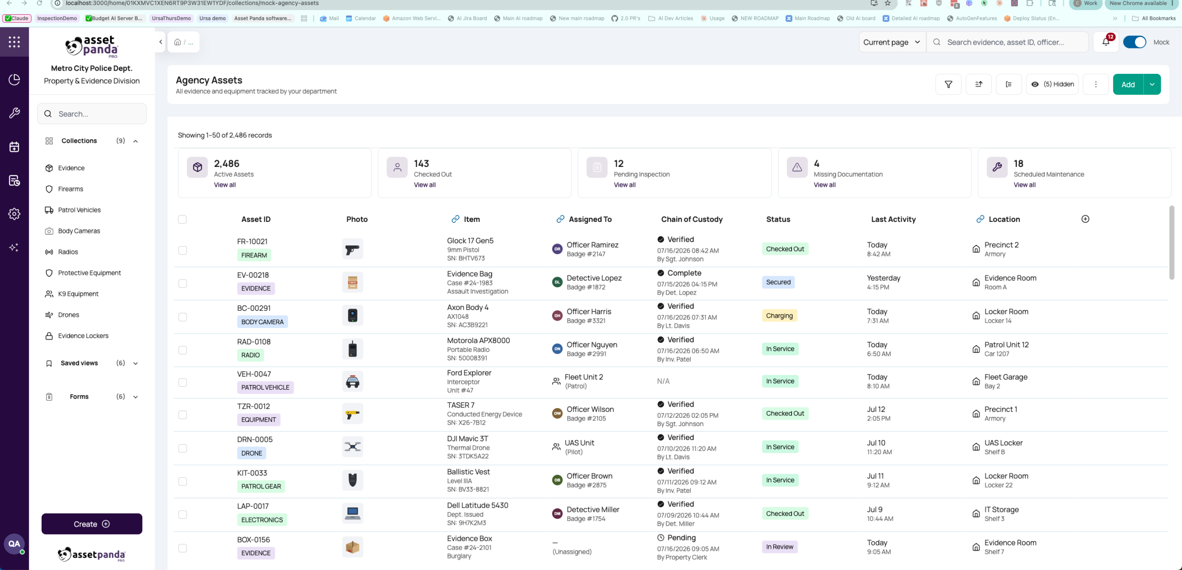Collapse the sidebar with the left chevron

click(x=160, y=42)
